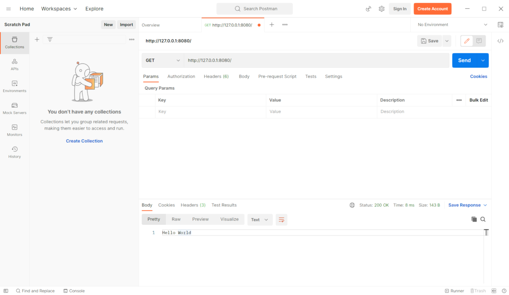Viewport: 509px width, 295px height.
Task: Open the satellite capture requests icon
Action: point(369,9)
